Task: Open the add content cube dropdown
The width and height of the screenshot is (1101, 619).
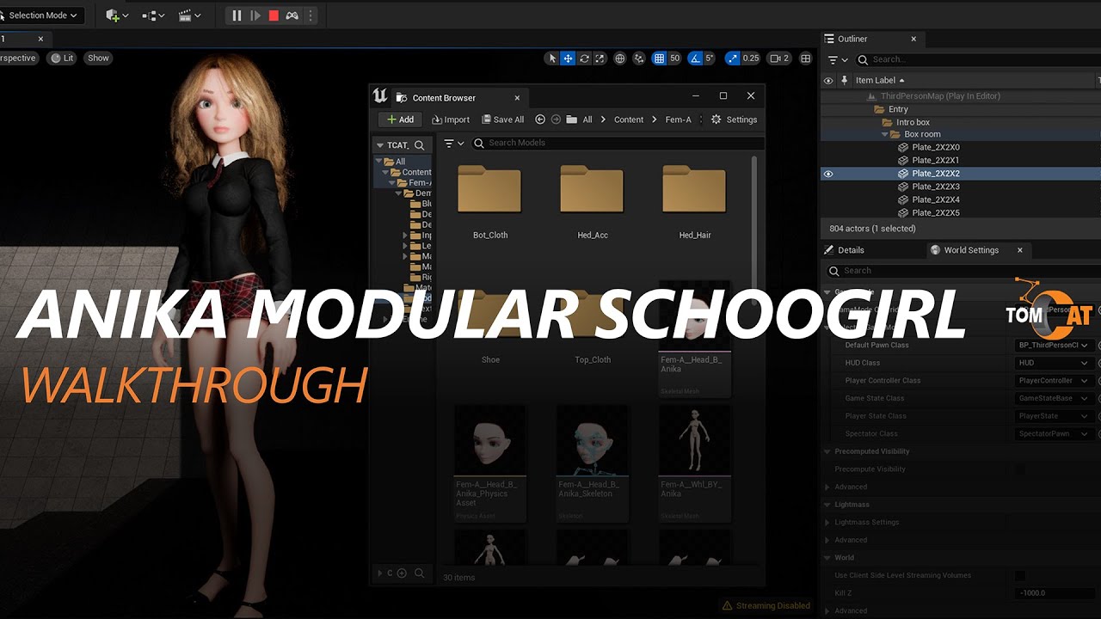Action: click(117, 15)
